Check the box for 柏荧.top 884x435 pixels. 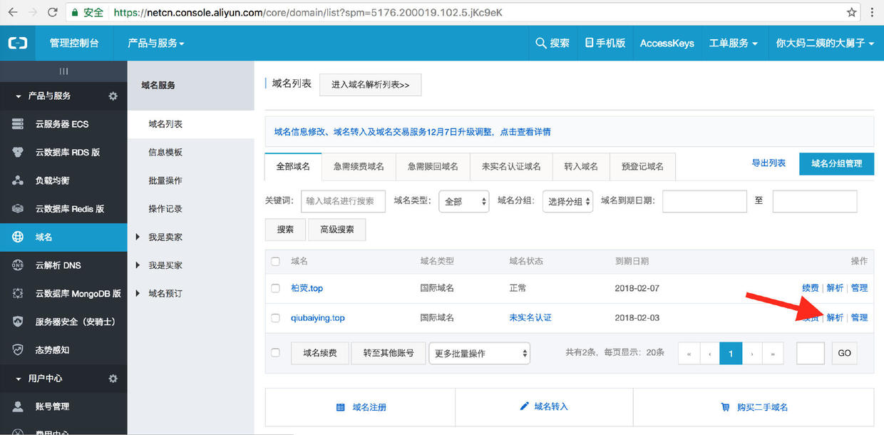(276, 288)
